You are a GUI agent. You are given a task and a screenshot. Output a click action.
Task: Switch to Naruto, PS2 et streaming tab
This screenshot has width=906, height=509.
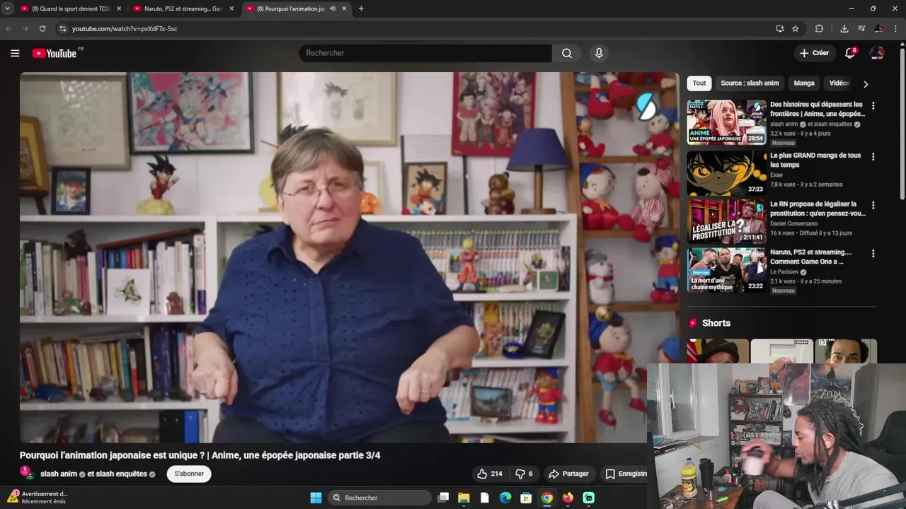[x=183, y=8]
